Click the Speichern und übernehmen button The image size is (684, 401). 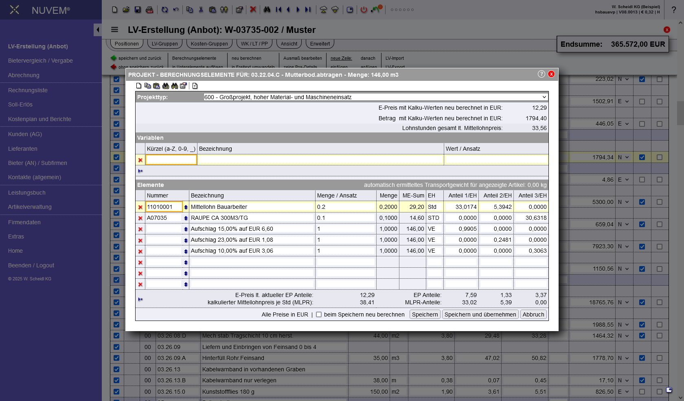(480, 314)
